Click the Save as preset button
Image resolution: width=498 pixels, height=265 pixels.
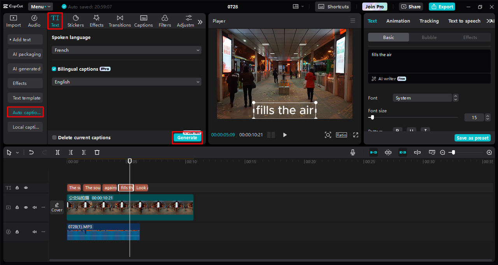click(473, 138)
